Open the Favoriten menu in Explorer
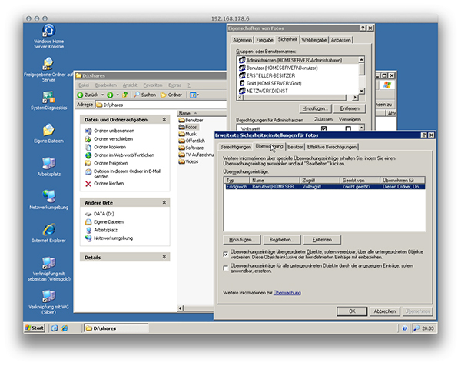 click(x=154, y=84)
